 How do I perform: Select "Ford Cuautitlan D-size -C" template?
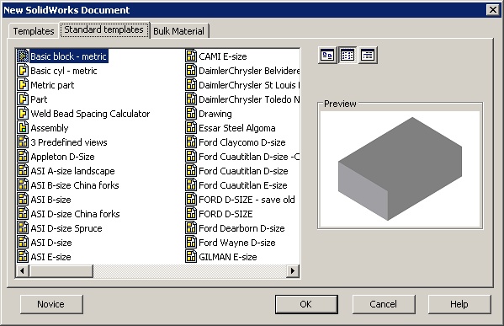[249, 157]
